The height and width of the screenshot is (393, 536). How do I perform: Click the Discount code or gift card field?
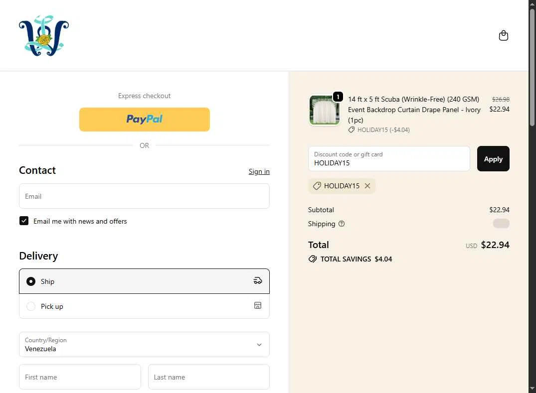[389, 159]
